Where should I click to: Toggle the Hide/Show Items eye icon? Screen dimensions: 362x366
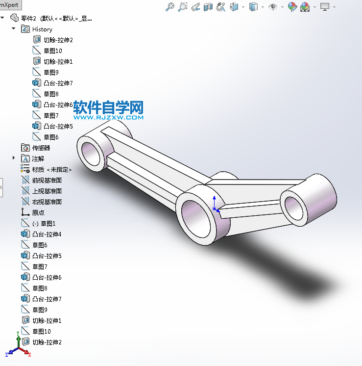(x=273, y=7)
